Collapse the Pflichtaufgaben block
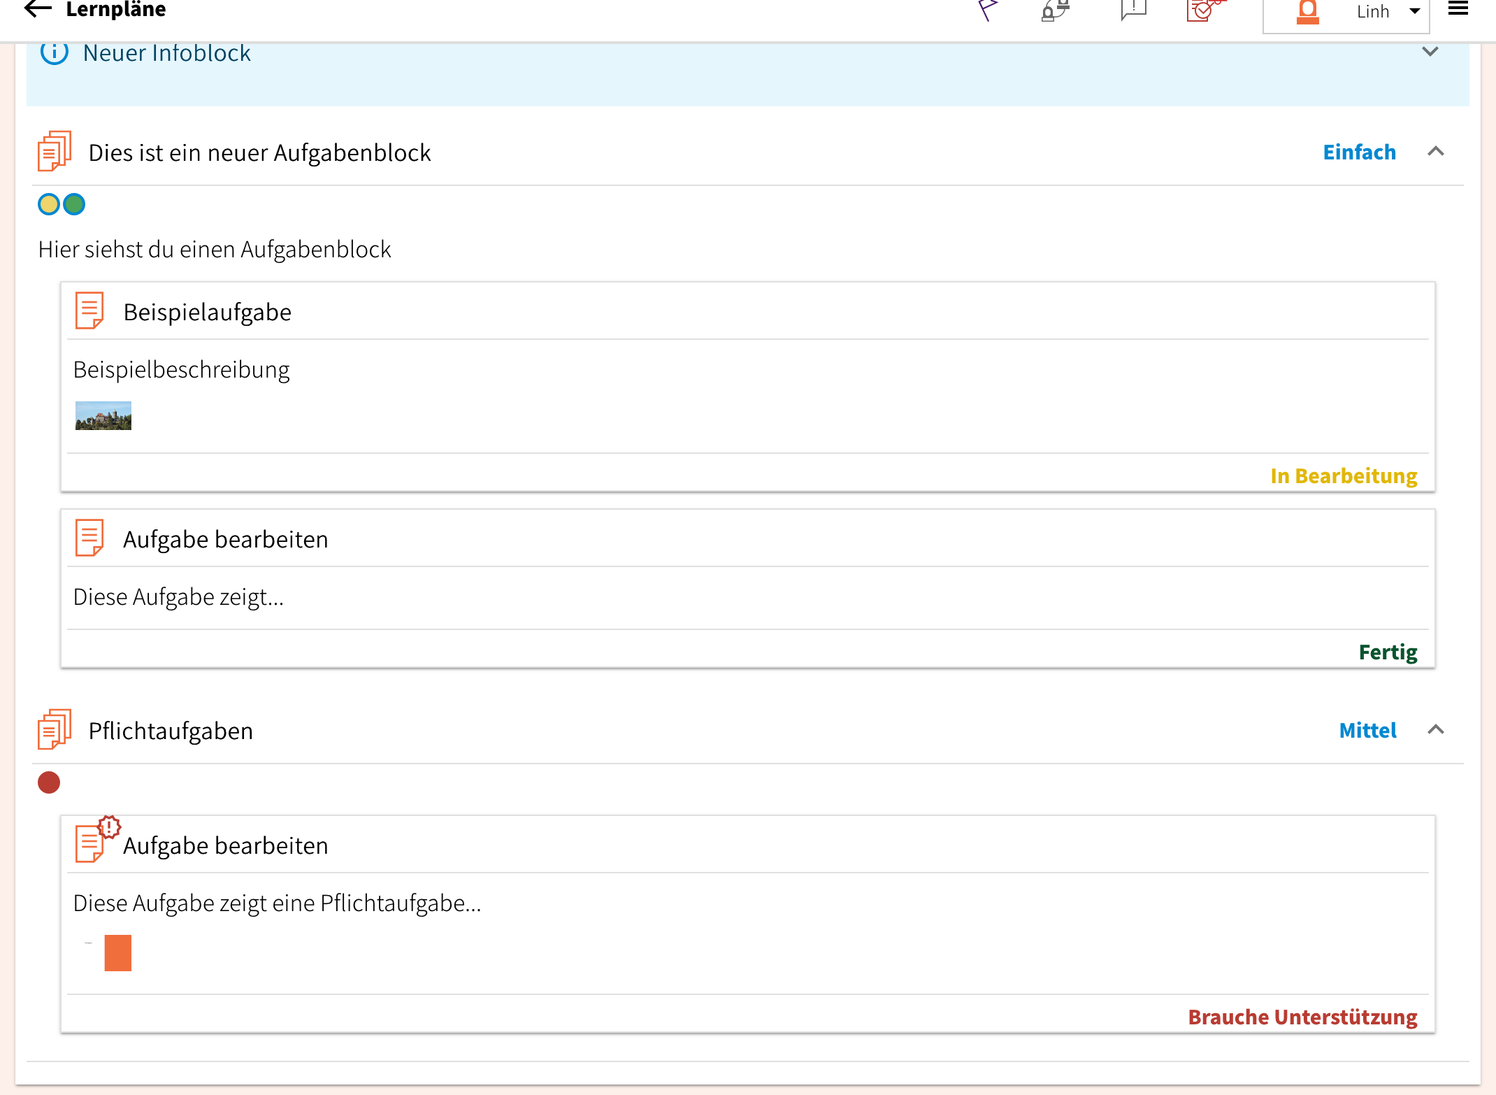The image size is (1496, 1095). (x=1435, y=730)
